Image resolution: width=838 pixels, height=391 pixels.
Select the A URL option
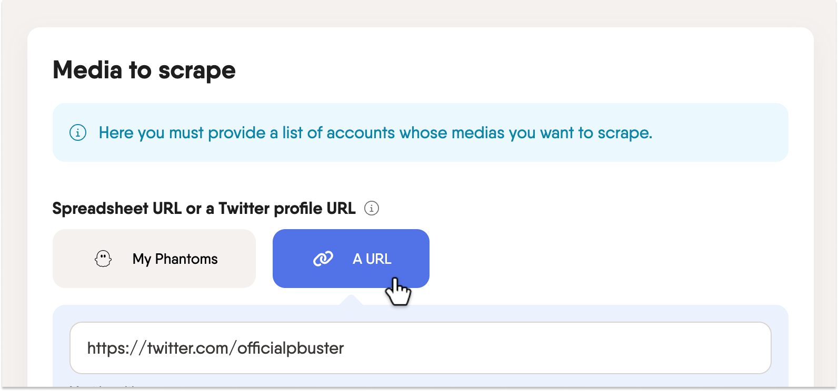click(351, 259)
